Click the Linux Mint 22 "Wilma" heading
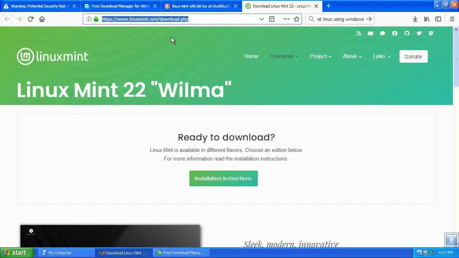 click(124, 90)
